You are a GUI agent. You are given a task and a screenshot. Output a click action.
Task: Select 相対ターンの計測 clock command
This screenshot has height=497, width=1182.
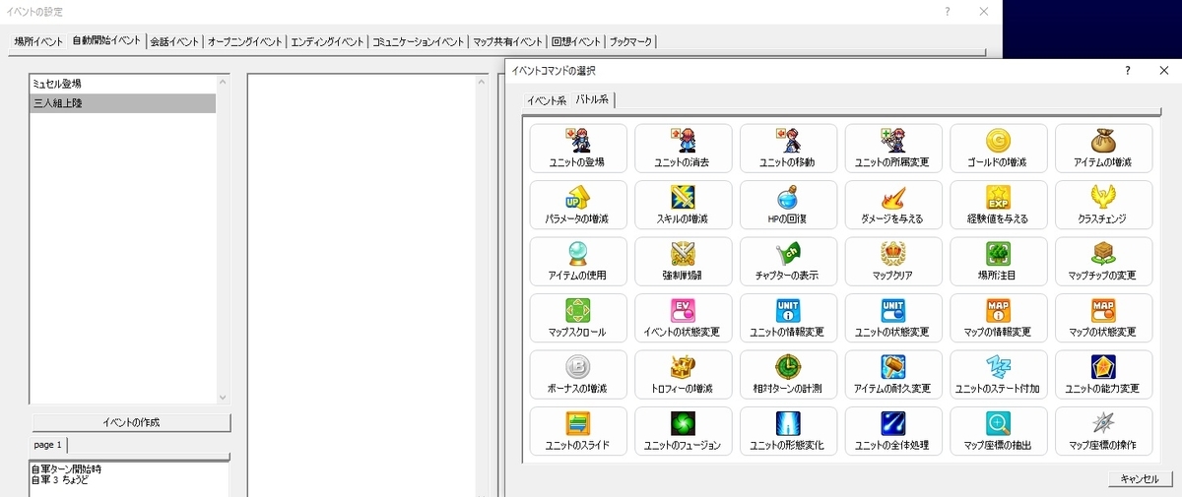(788, 377)
